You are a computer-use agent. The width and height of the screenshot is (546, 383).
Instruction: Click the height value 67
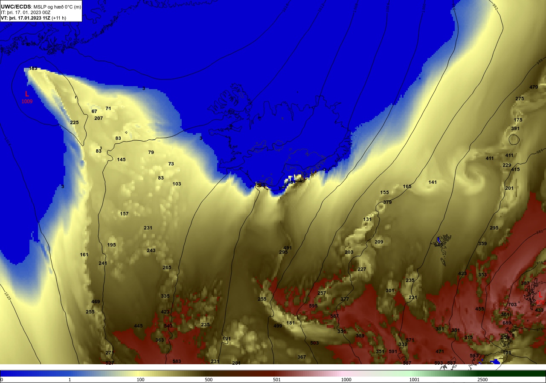pos(94,112)
